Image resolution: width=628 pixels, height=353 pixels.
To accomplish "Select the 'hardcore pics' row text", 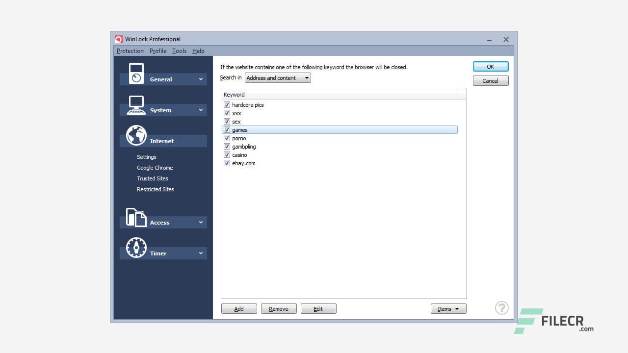I will (x=248, y=105).
